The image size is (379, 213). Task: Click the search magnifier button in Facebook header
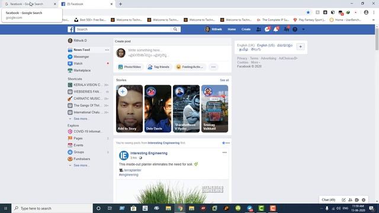point(175,29)
